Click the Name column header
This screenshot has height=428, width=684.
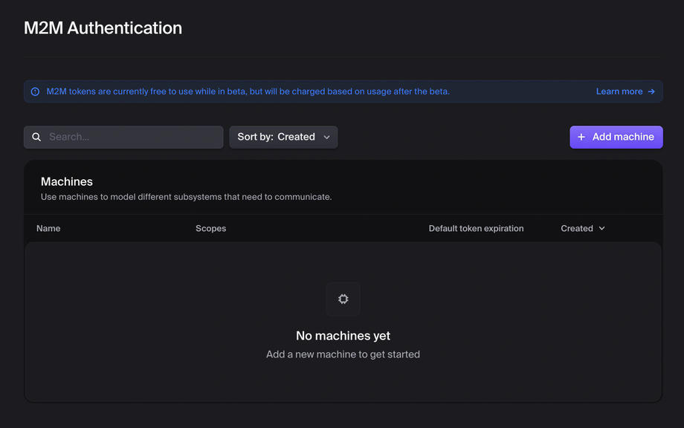pyautogui.click(x=48, y=228)
